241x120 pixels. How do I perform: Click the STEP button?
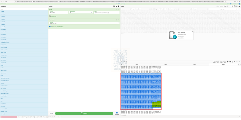tap(52, 113)
